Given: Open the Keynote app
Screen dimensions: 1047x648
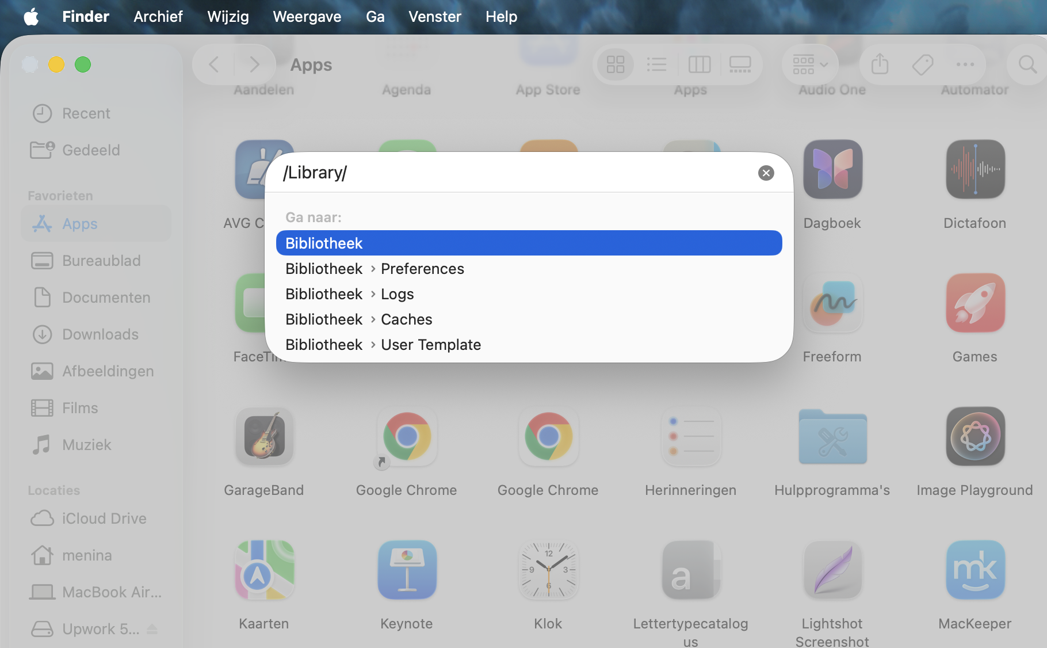Looking at the screenshot, I should (407, 570).
